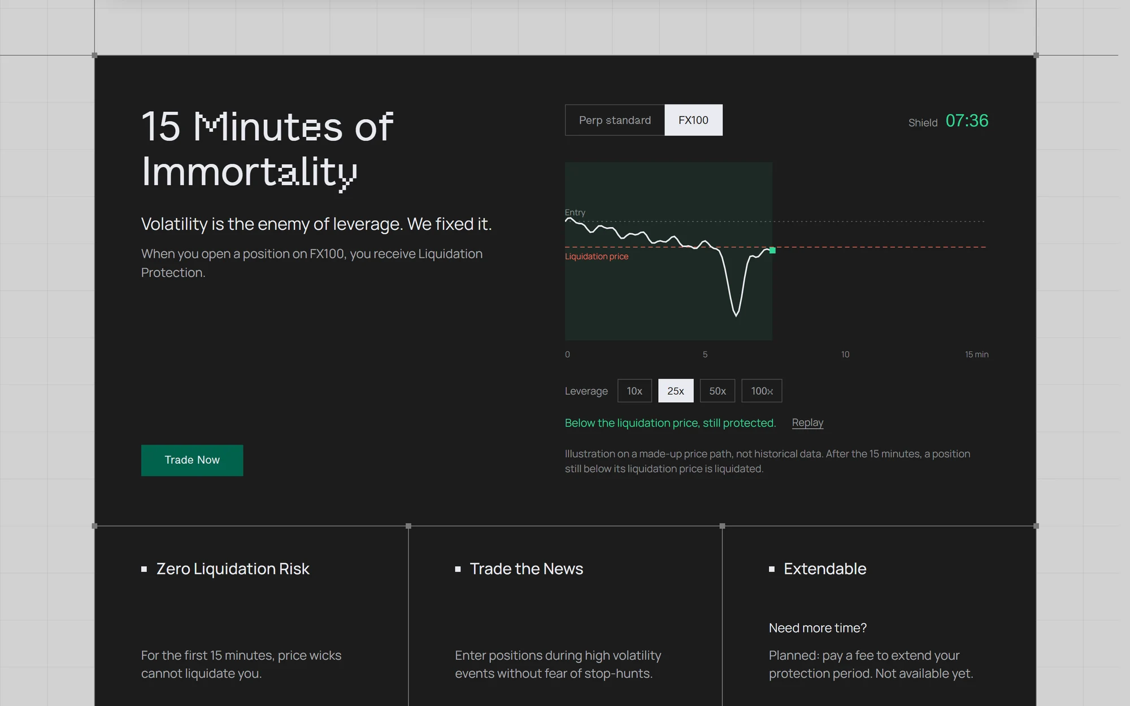Click the square bullet beside Trade the News
1130x706 pixels.
click(458, 569)
